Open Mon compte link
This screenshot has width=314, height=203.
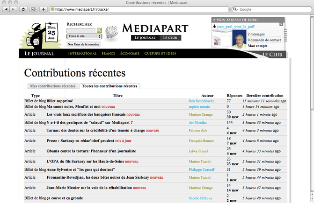click(257, 46)
